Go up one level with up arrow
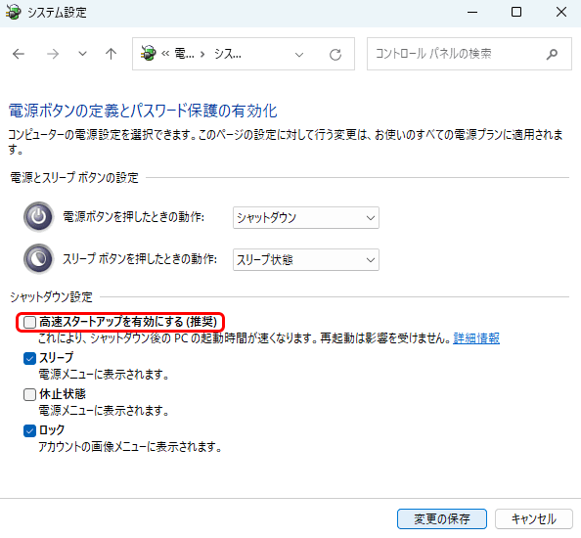 click(x=111, y=54)
